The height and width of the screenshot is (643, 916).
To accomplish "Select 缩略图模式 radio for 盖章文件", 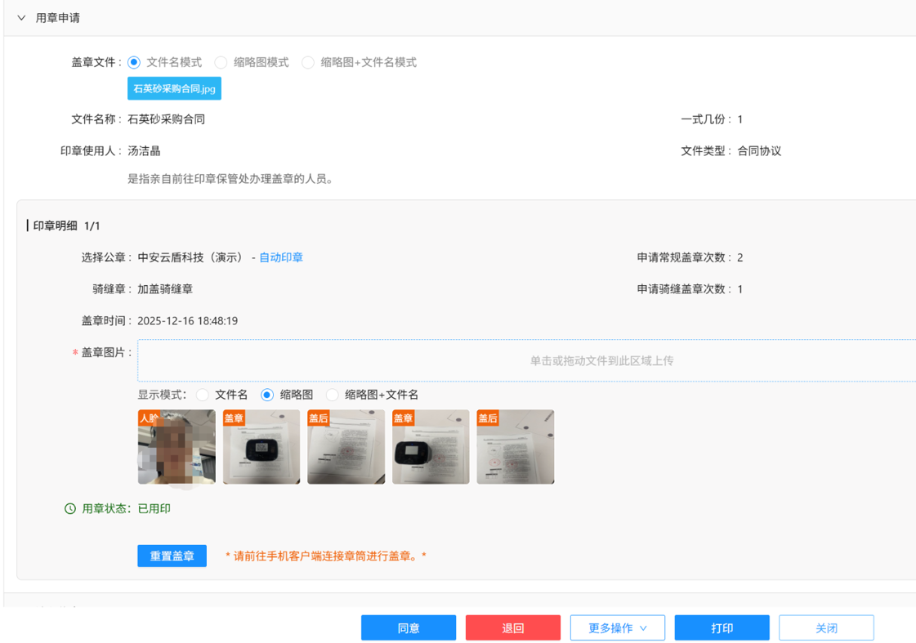I will [x=221, y=62].
